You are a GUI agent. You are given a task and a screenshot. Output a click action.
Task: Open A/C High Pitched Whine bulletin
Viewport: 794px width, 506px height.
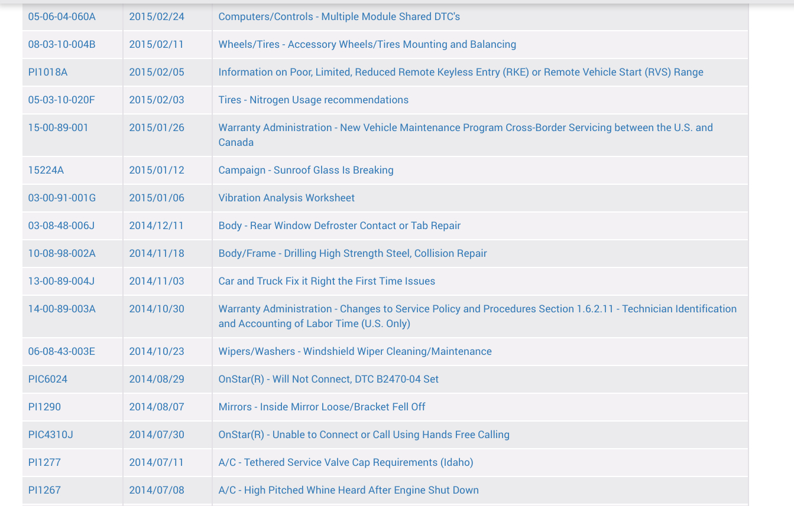(x=349, y=490)
